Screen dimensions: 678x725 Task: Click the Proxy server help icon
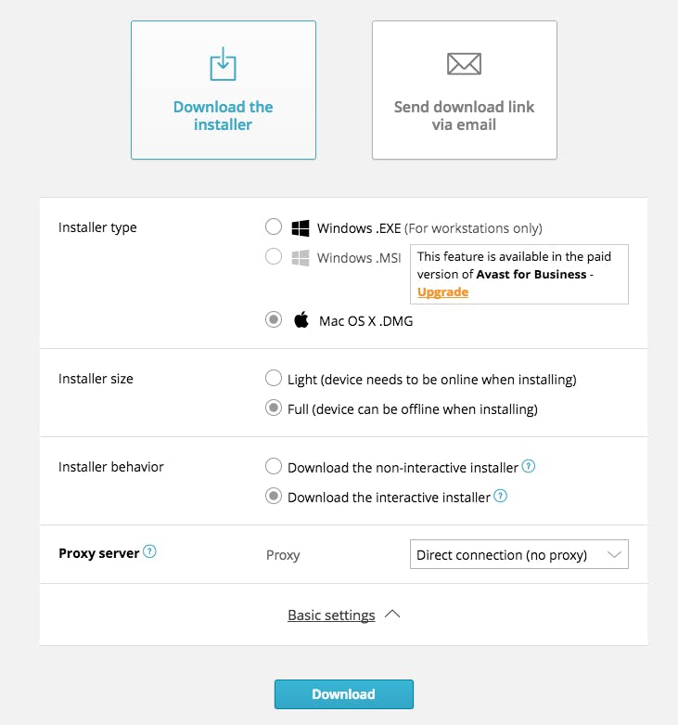click(x=150, y=552)
